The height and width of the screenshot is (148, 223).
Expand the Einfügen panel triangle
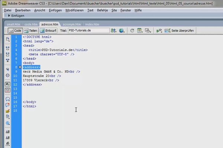[9, 16]
